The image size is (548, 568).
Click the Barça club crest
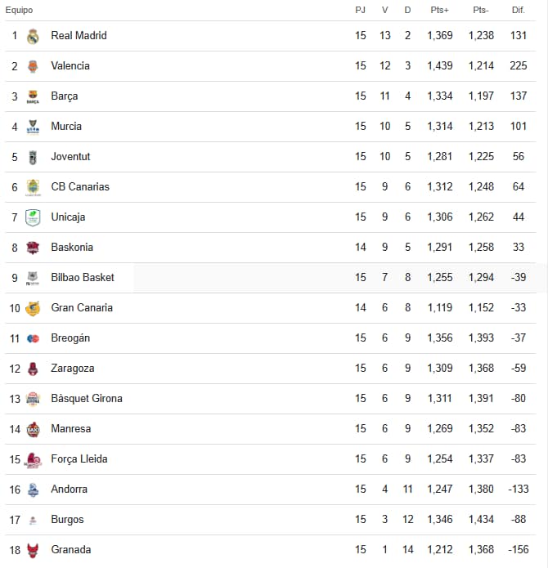click(x=33, y=96)
